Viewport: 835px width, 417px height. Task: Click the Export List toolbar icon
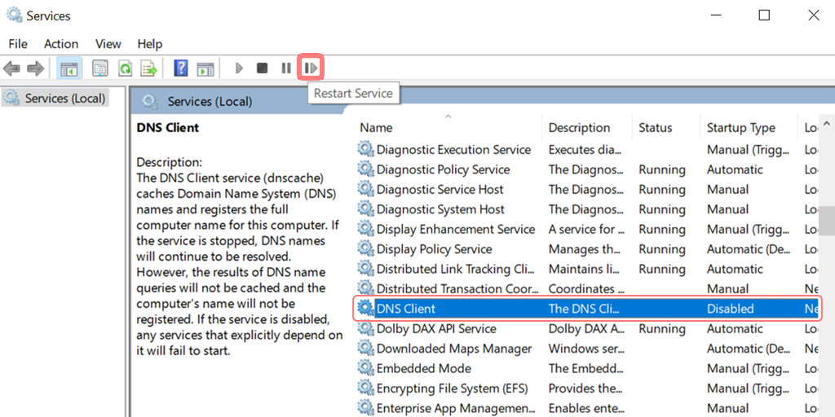click(149, 68)
